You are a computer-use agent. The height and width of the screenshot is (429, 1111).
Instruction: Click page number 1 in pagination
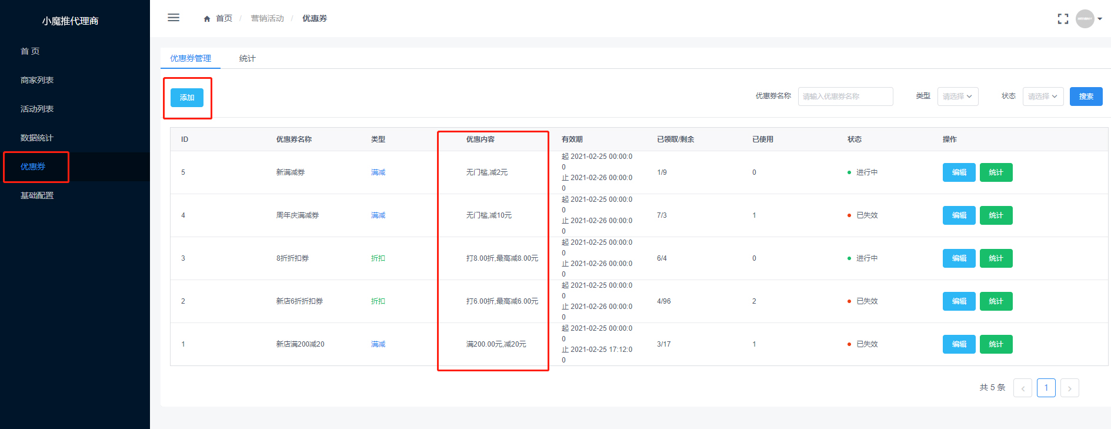1046,388
